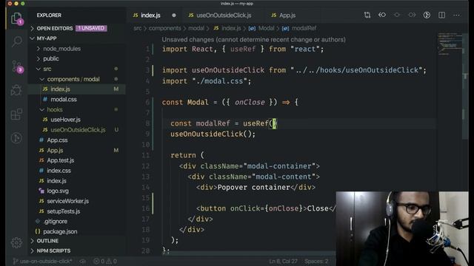
Task: Expand the public folder
Action: (51, 58)
